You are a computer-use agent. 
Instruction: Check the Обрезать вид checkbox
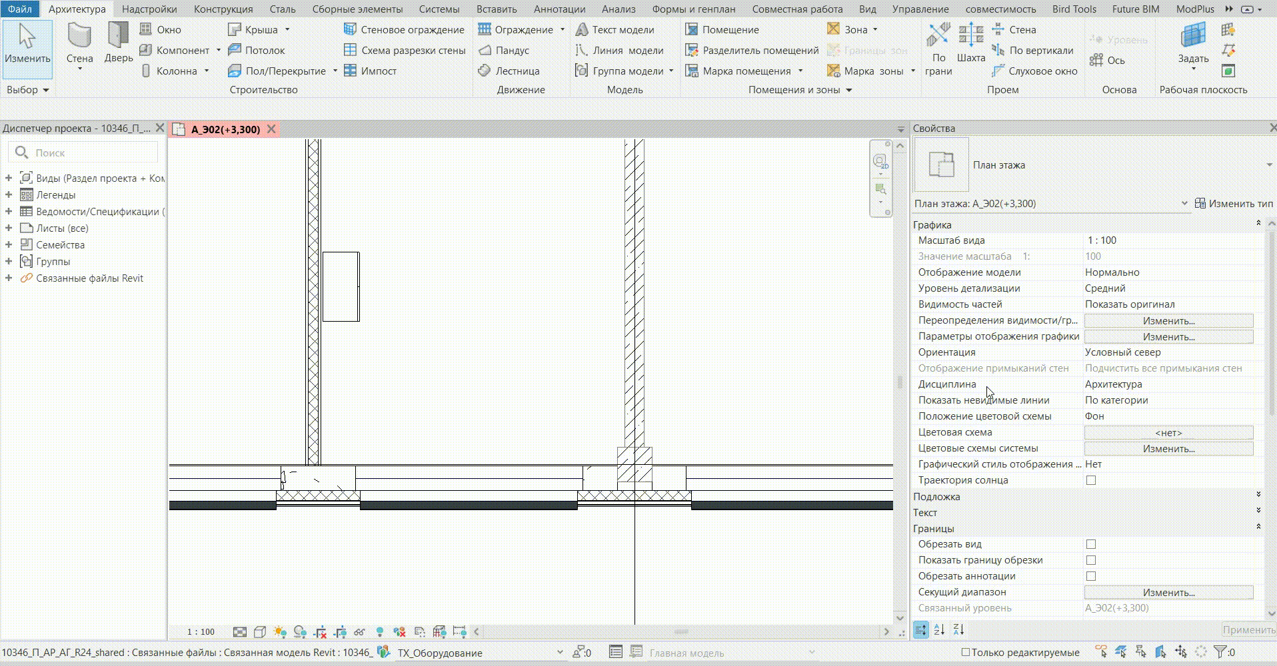click(1091, 544)
